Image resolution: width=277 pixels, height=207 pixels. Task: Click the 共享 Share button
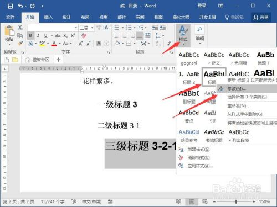[x=261, y=17]
